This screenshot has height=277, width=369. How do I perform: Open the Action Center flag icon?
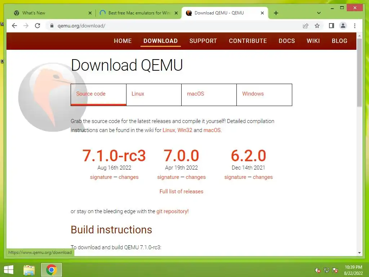(335, 270)
